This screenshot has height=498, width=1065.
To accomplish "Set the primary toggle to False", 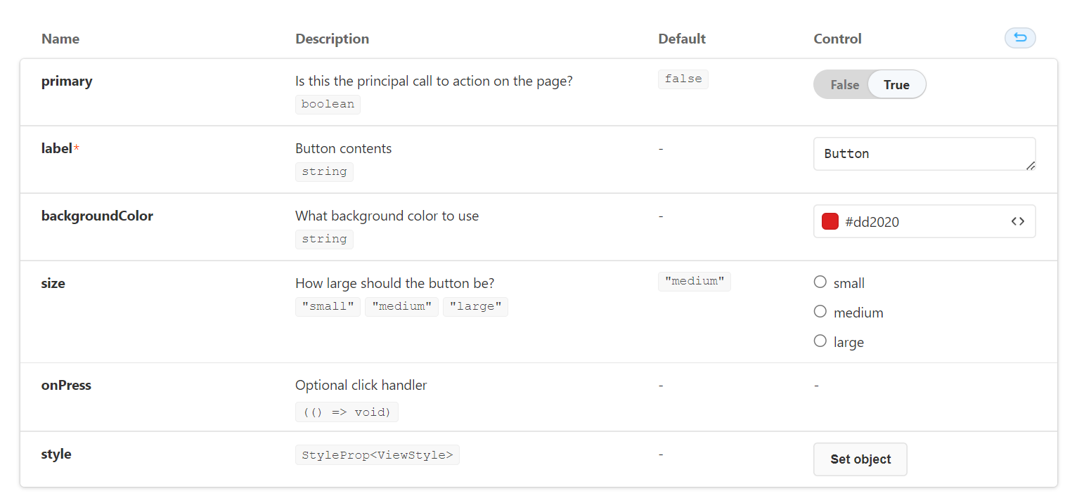I will (x=844, y=85).
